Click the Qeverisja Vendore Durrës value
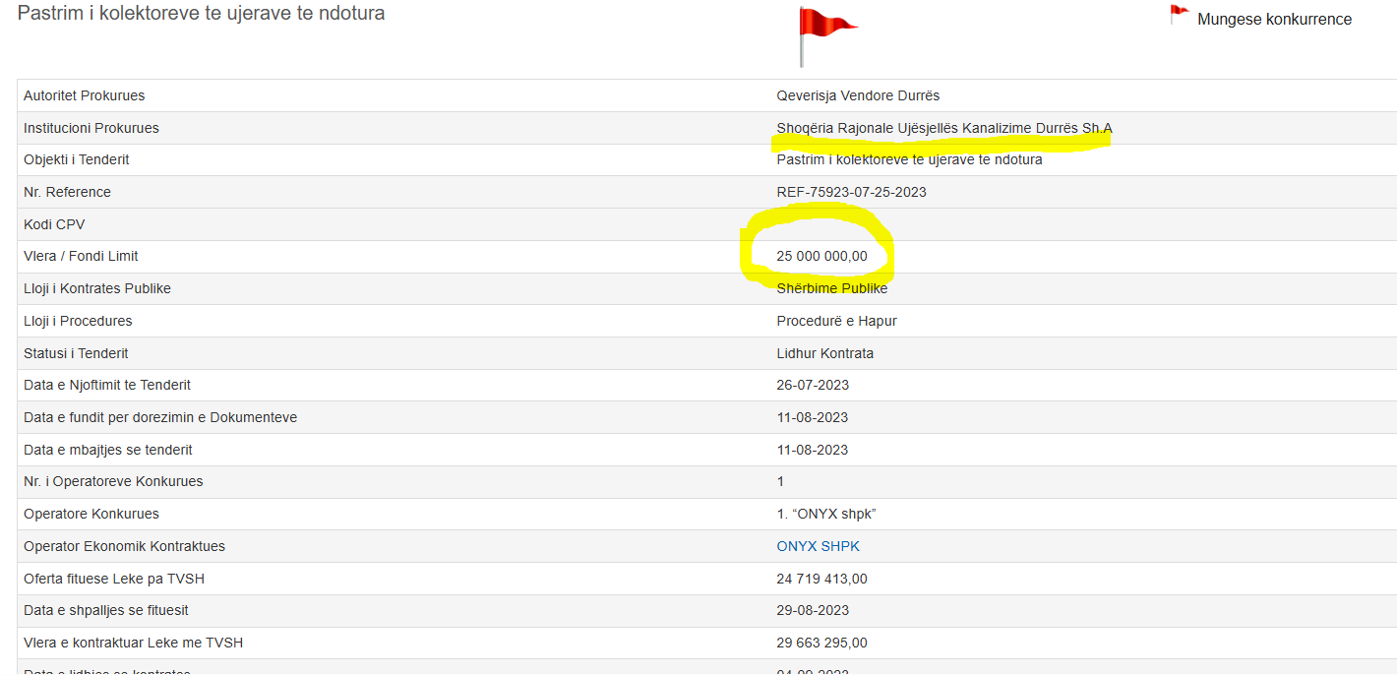The image size is (1397, 675). point(858,95)
